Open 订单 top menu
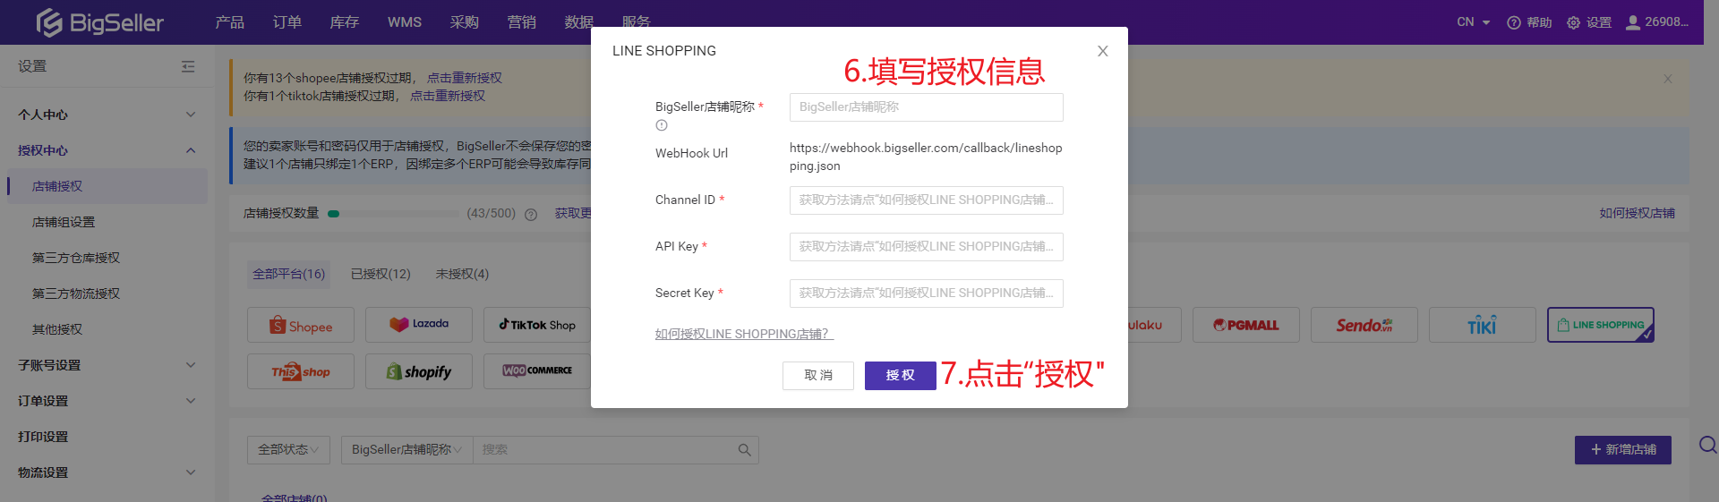Screen dimensions: 1719x502 pyautogui.click(x=286, y=22)
